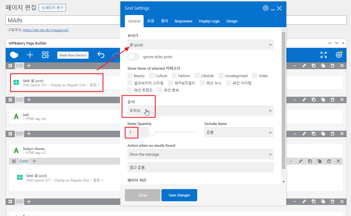
Task: Check the 셀러브리티 스타일 checkbox
Action: 130,83
